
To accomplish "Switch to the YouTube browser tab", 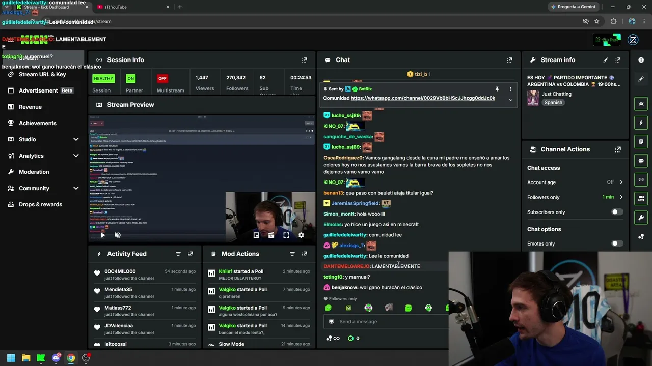I will pos(132,7).
